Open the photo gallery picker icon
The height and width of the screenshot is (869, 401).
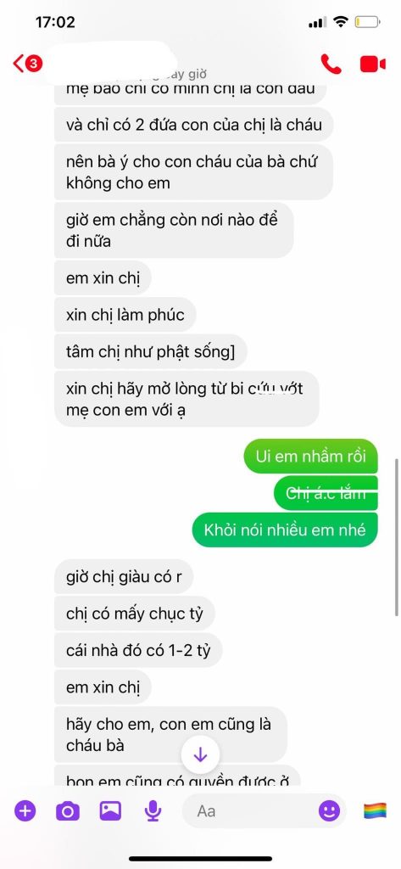[x=110, y=811]
